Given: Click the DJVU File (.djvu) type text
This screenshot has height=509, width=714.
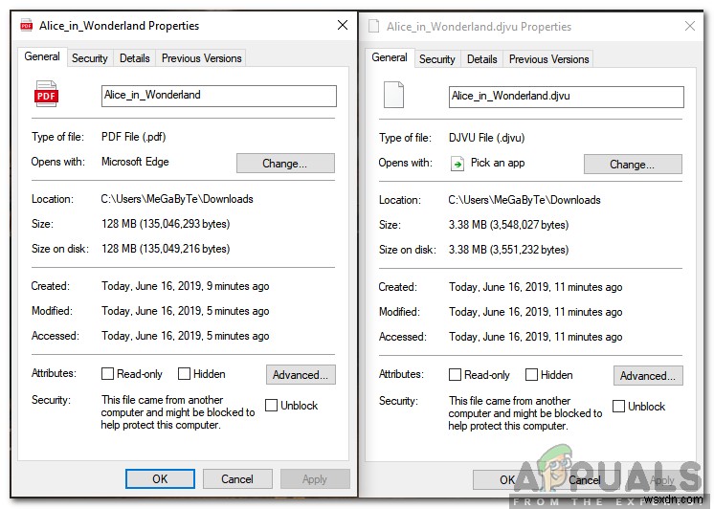Looking at the screenshot, I should pos(487,138).
